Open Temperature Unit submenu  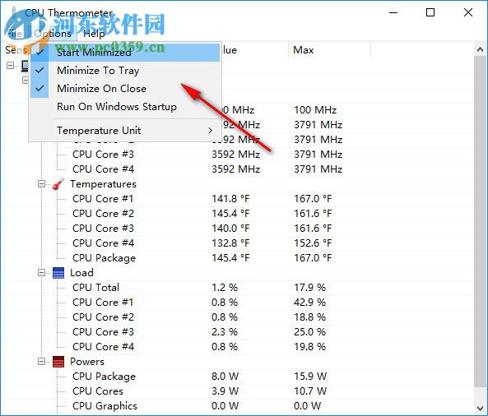[x=125, y=131]
